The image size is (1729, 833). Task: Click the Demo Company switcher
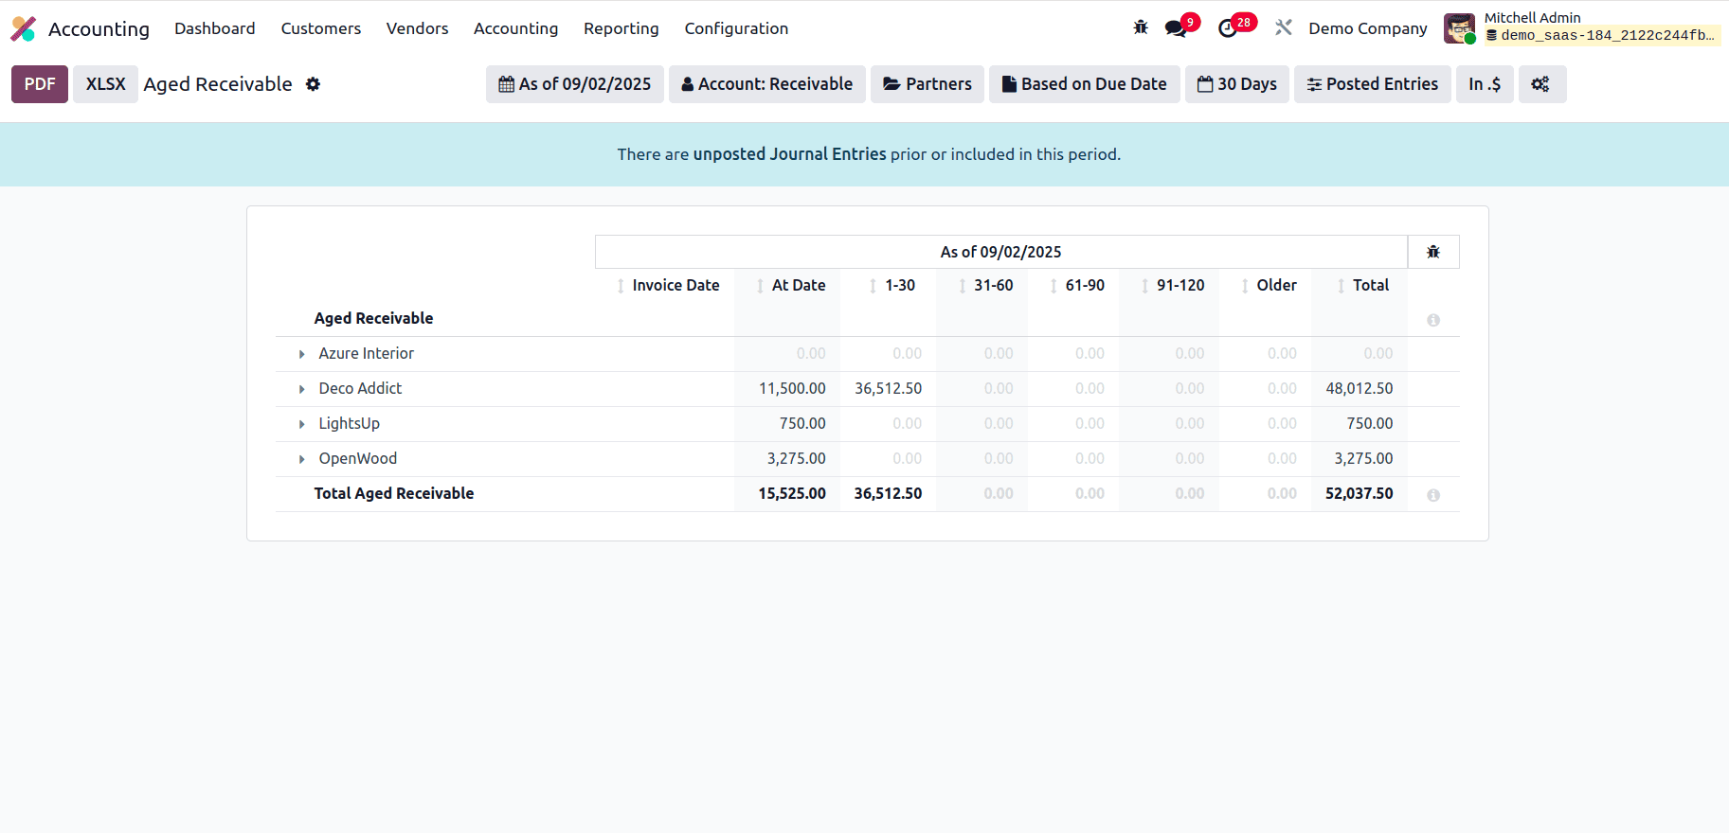[1368, 28]
